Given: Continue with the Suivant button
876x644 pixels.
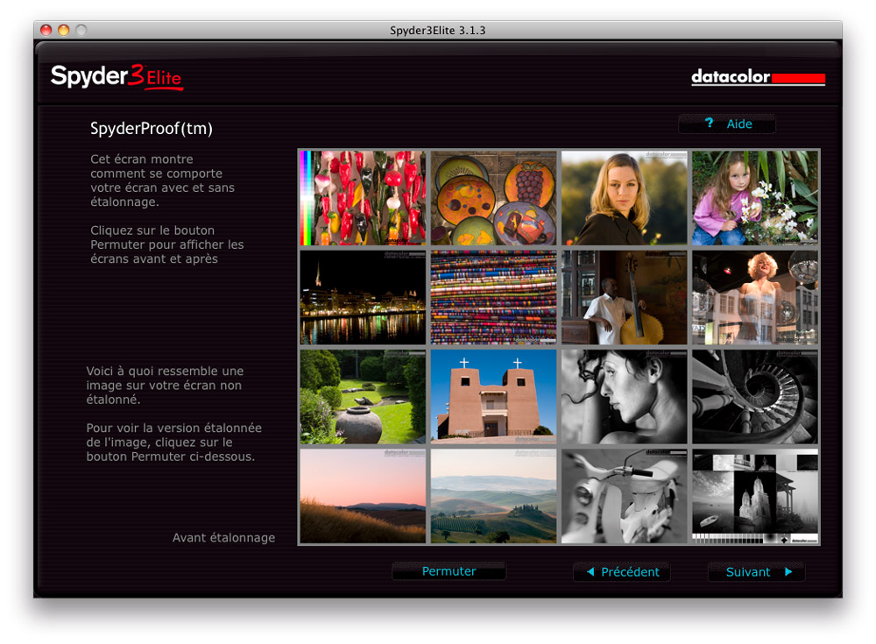Looking at the screenshot, I should pyautogui.click(x=757, y=572).
